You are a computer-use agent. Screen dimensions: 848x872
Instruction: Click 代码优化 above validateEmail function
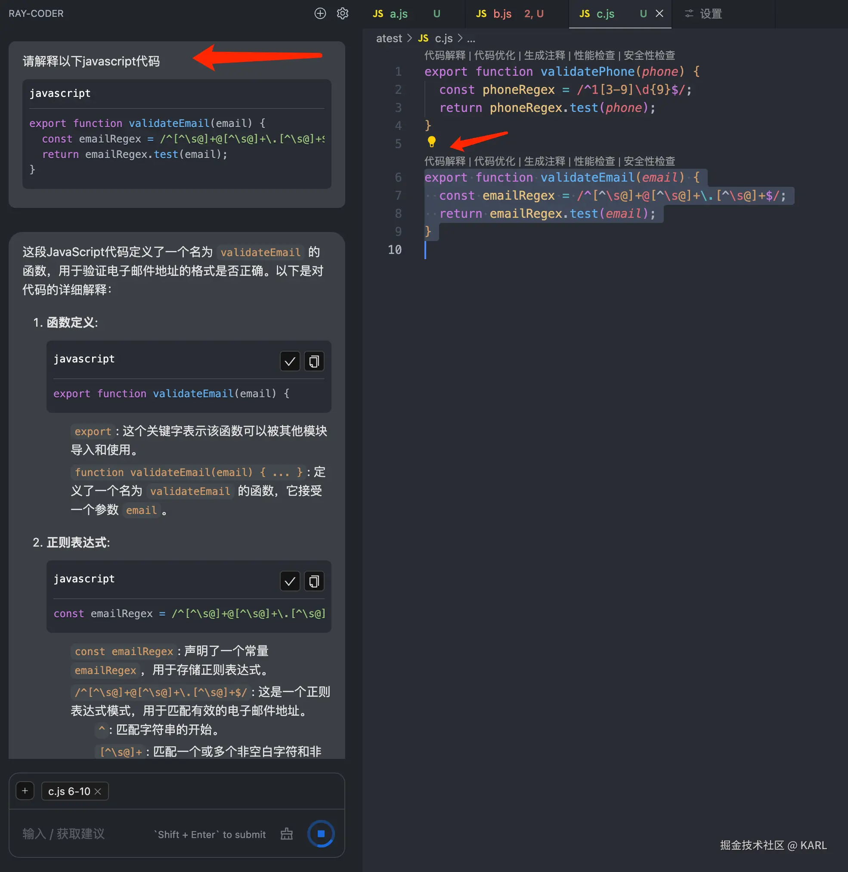pos(494,161)
